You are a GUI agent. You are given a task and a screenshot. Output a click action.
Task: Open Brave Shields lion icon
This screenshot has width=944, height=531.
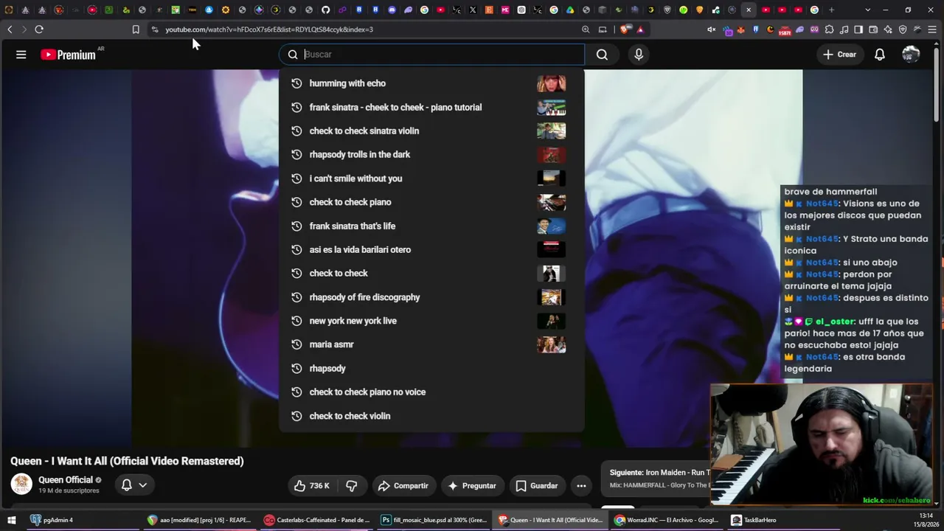coord(625,29)
